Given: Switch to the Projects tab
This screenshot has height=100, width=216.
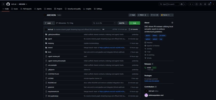Looking at the screenshot, I should click(x=58, y=9).
